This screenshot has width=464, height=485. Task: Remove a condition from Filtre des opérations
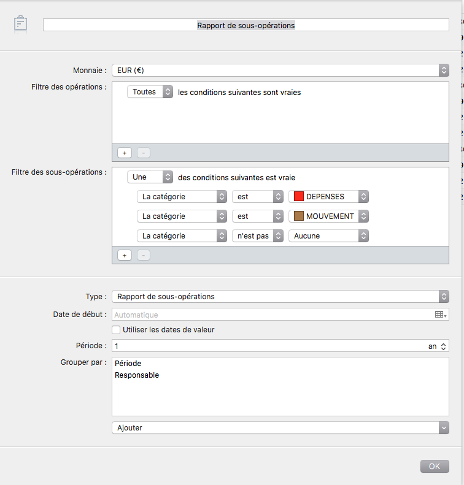coord(144,153)
